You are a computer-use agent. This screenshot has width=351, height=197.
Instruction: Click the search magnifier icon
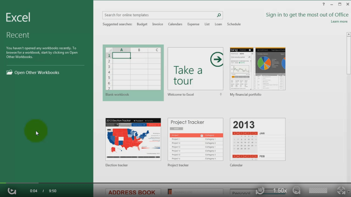[x=219, y=15]
